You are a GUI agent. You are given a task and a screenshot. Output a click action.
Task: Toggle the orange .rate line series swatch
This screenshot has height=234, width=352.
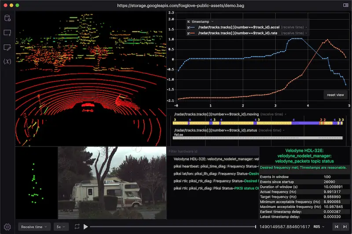(x=192, y=33)
